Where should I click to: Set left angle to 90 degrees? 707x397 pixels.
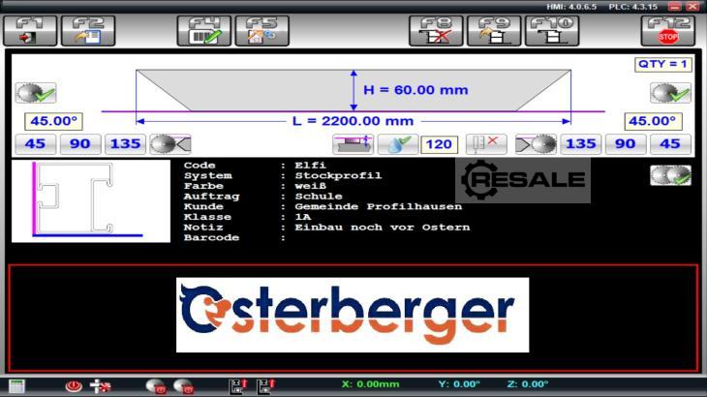point(80,144)
